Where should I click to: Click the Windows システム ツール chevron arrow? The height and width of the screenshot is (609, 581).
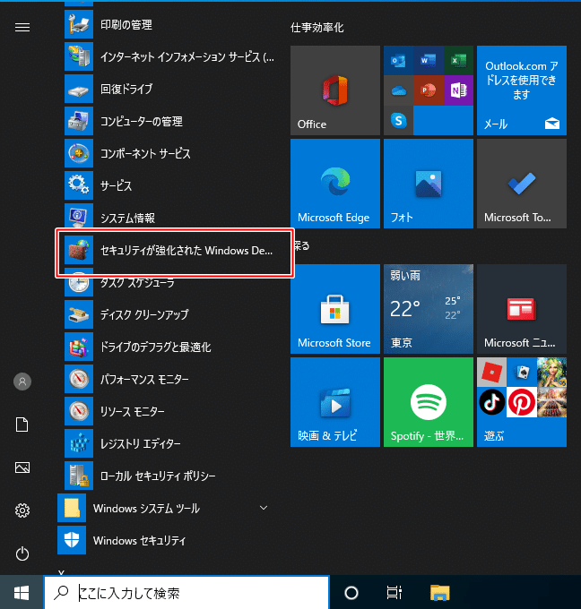click(x=264, y=508)
